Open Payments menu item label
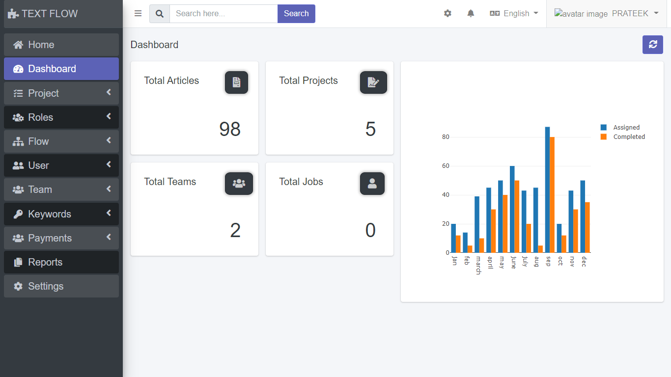Viewport: 671px width, 377px height. click(50, 238)
